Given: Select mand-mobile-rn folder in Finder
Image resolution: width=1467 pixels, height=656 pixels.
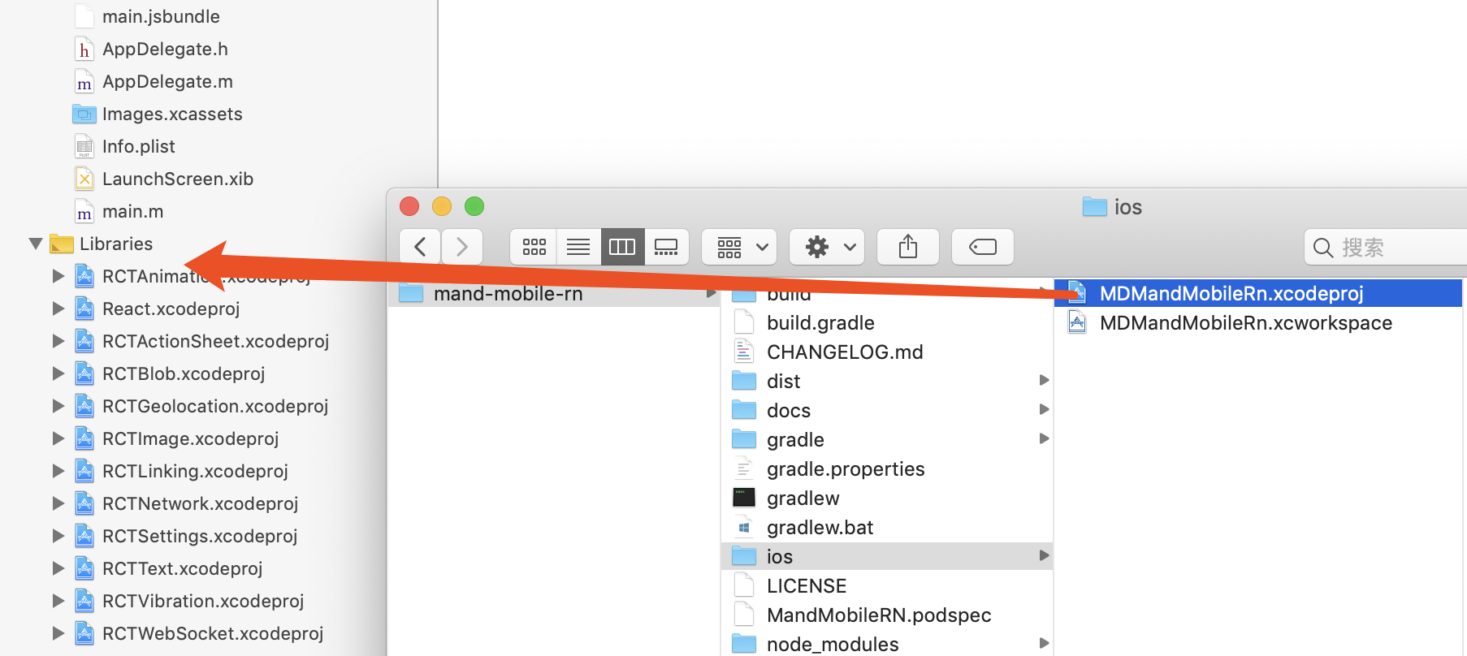Looking at the screenshot, I should click(554, 293).
